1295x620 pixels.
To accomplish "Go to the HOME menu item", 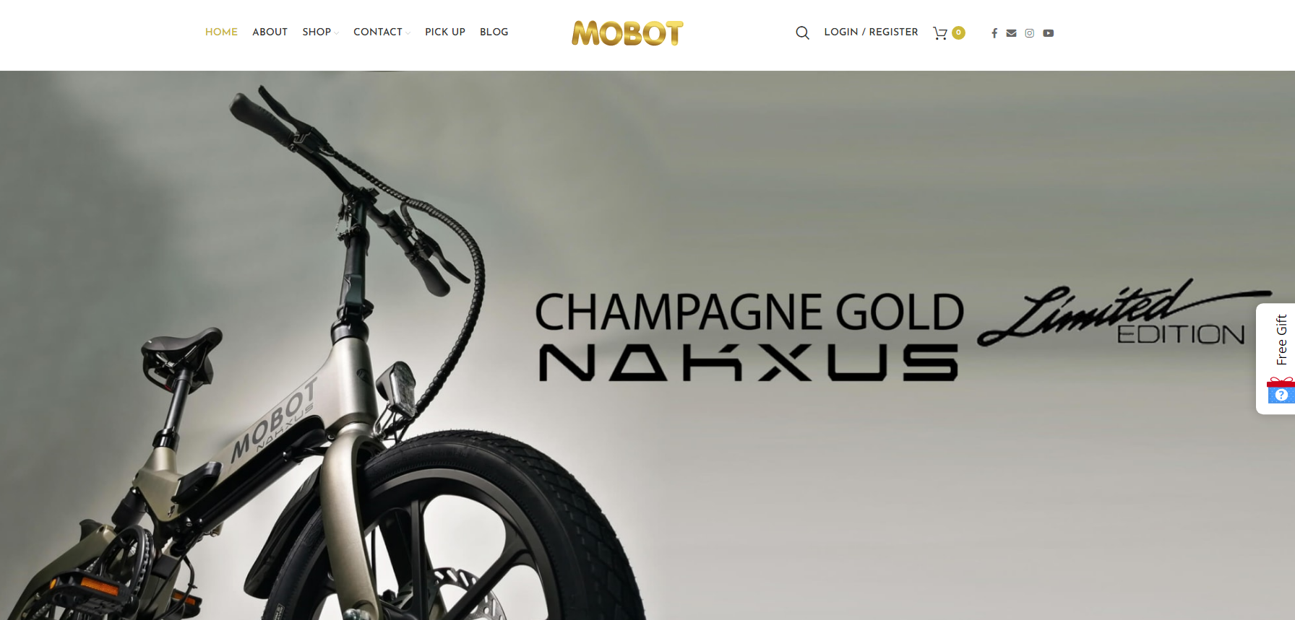I will click(221, 32).
